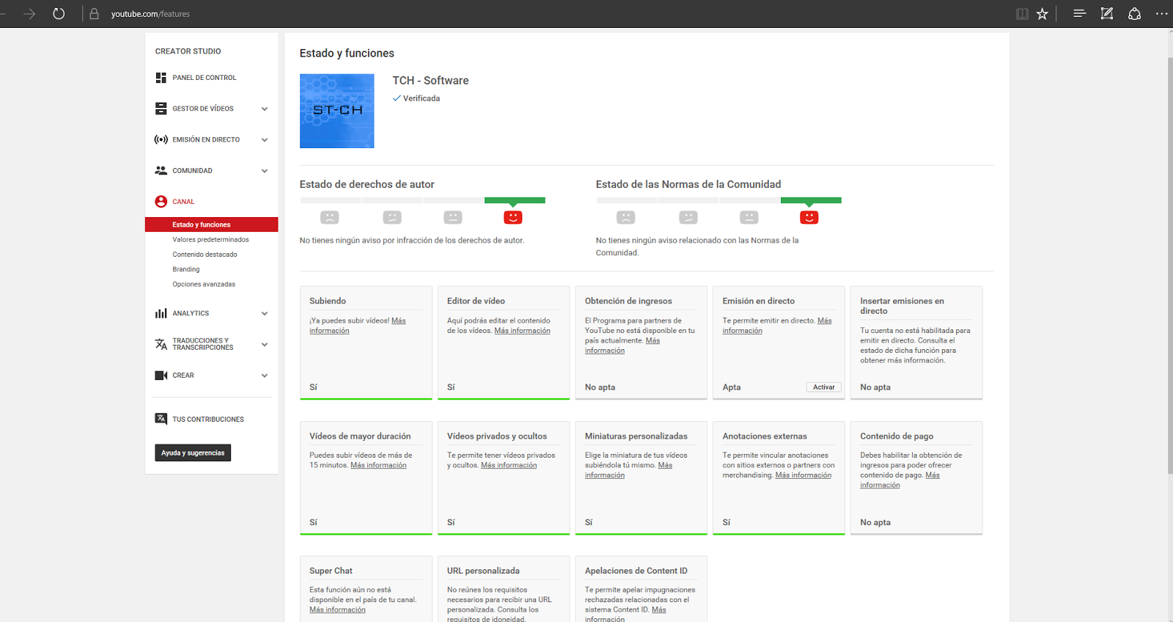Open Más información link in Obtención de ingresos card
Screen dimensions: 1173x622
click(622, 345)
